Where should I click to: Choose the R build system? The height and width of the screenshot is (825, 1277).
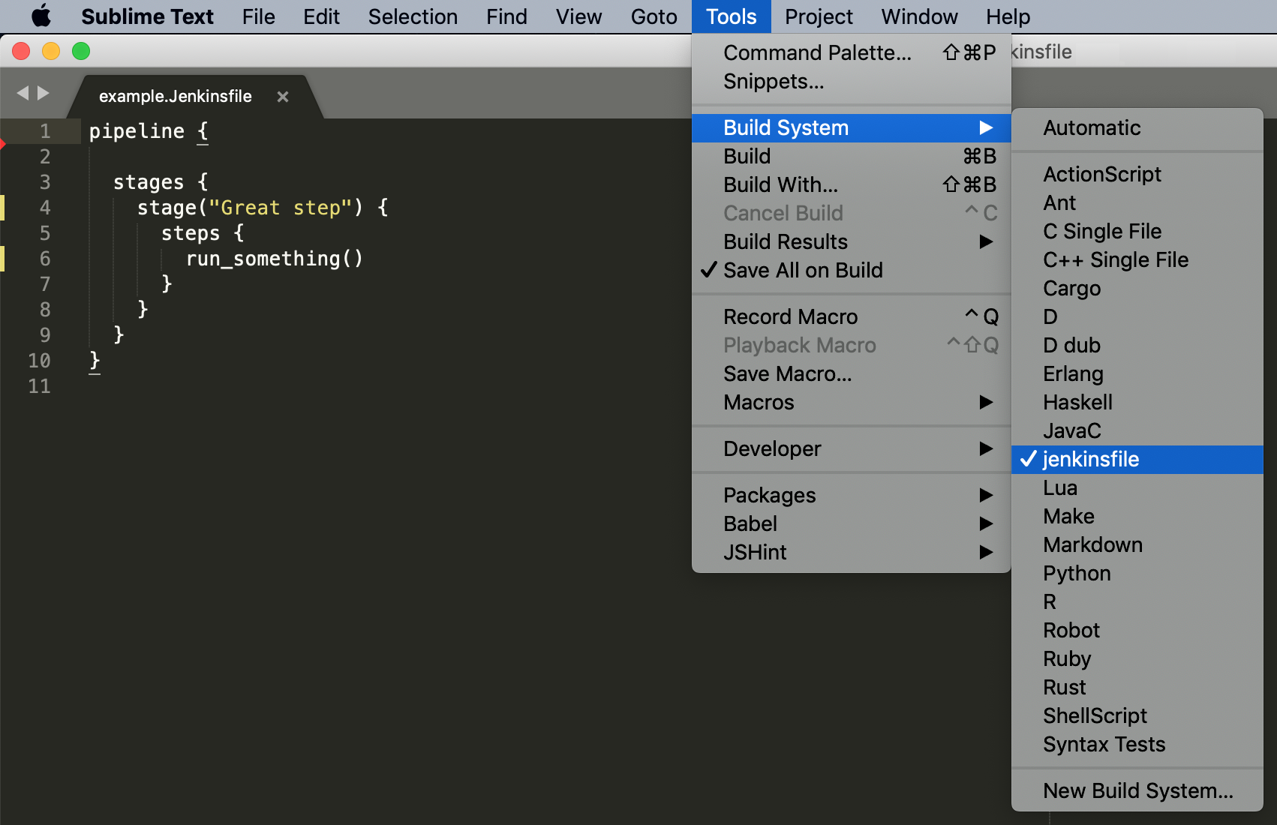pos(1137,601)
